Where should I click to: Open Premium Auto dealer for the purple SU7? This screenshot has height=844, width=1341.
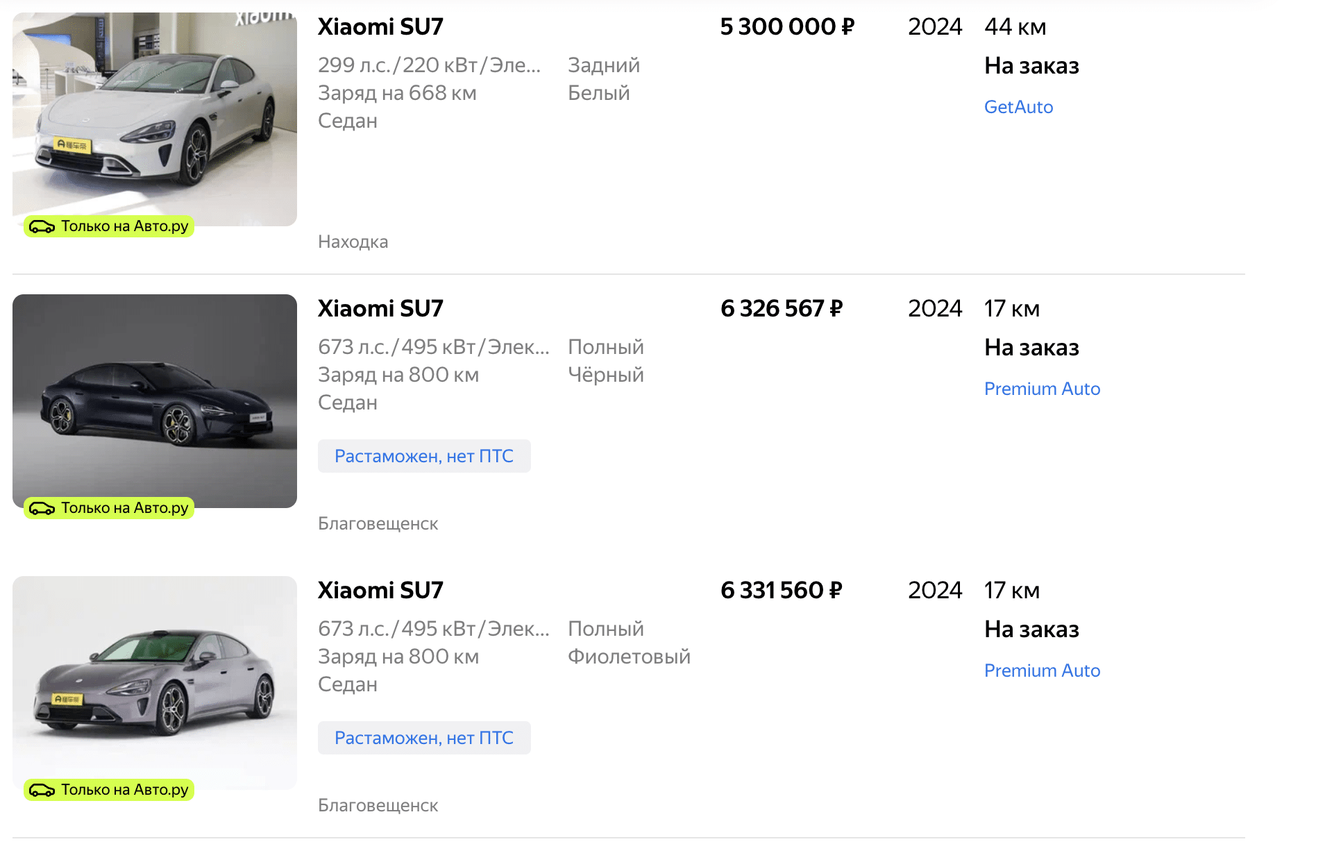click(x=1042, y=670)
